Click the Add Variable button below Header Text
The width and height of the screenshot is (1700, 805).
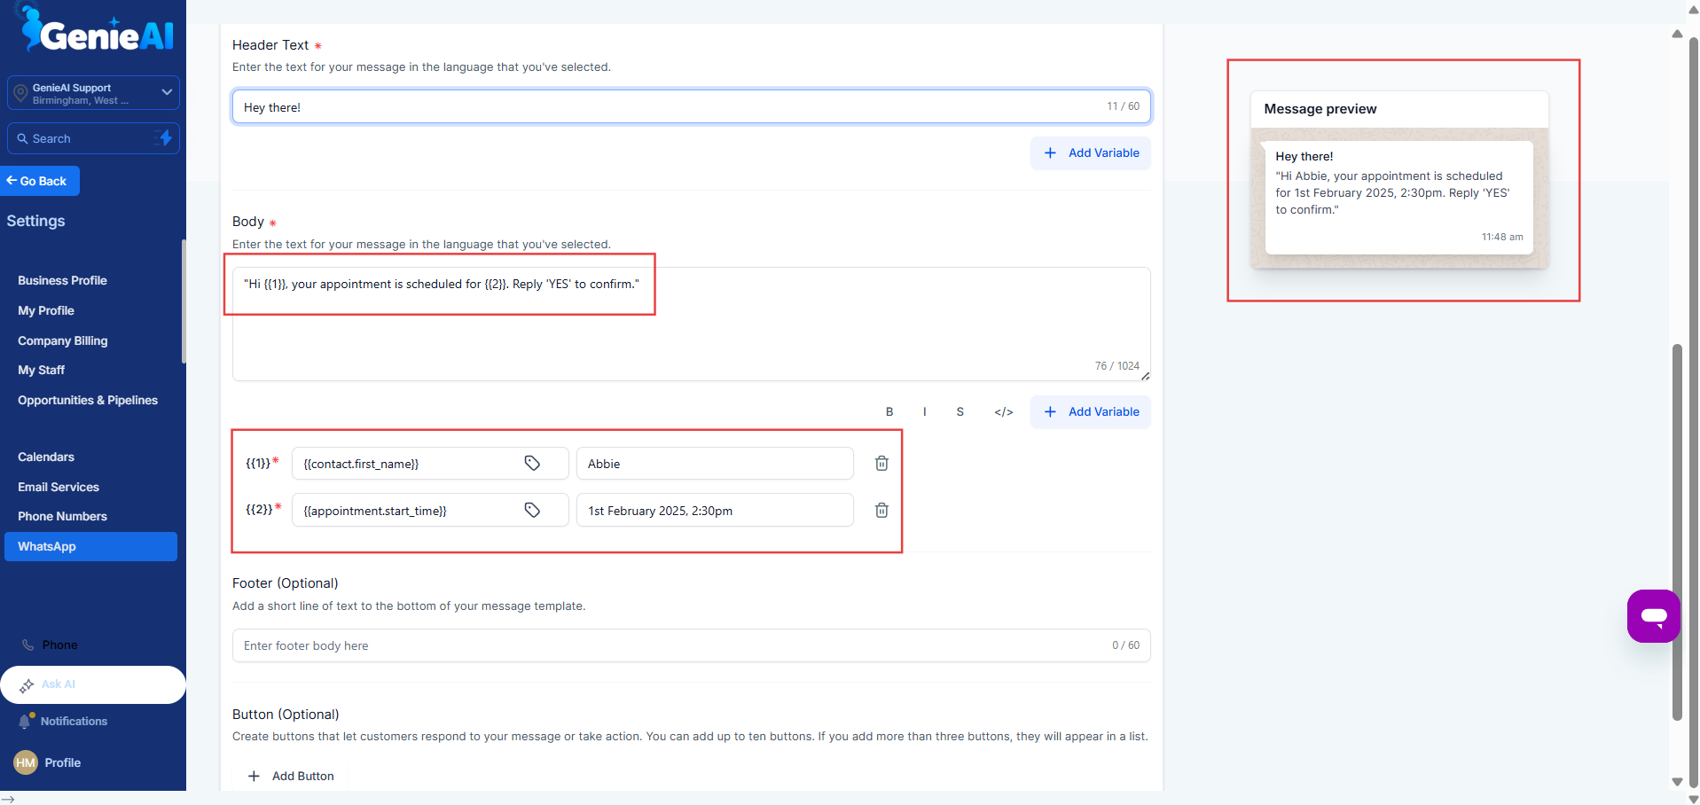click(1090, 152)
